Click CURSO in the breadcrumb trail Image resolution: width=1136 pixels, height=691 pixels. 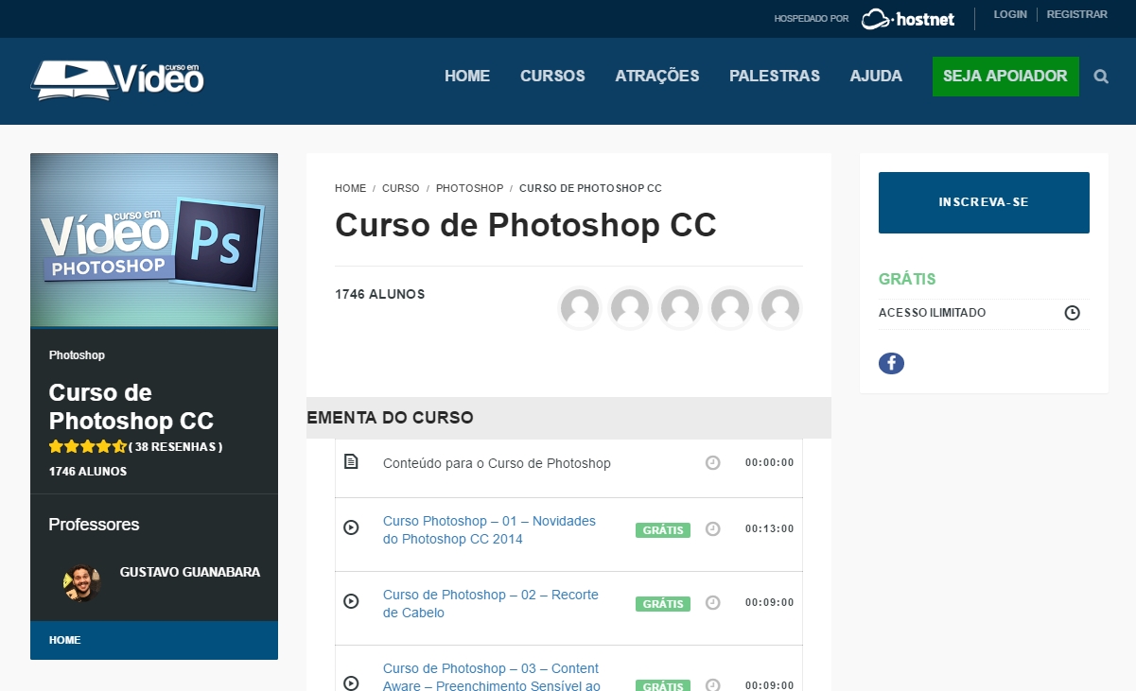(x=401, y=189)
